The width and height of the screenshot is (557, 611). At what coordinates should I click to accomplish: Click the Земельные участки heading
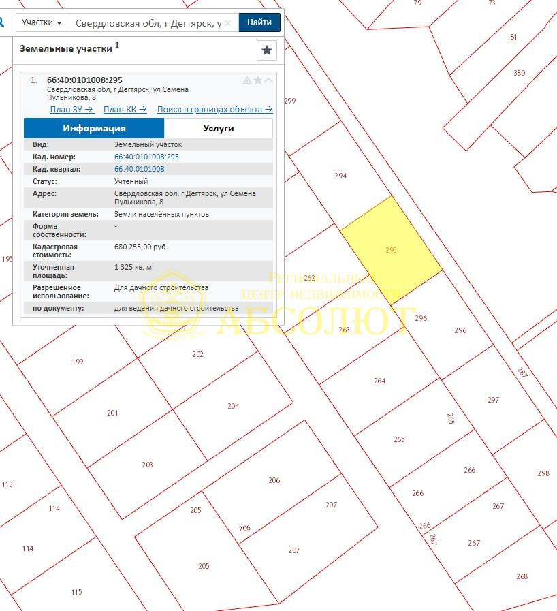tap(66, 49)
